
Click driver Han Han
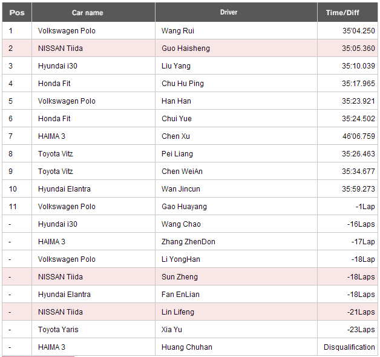point(176,101)
